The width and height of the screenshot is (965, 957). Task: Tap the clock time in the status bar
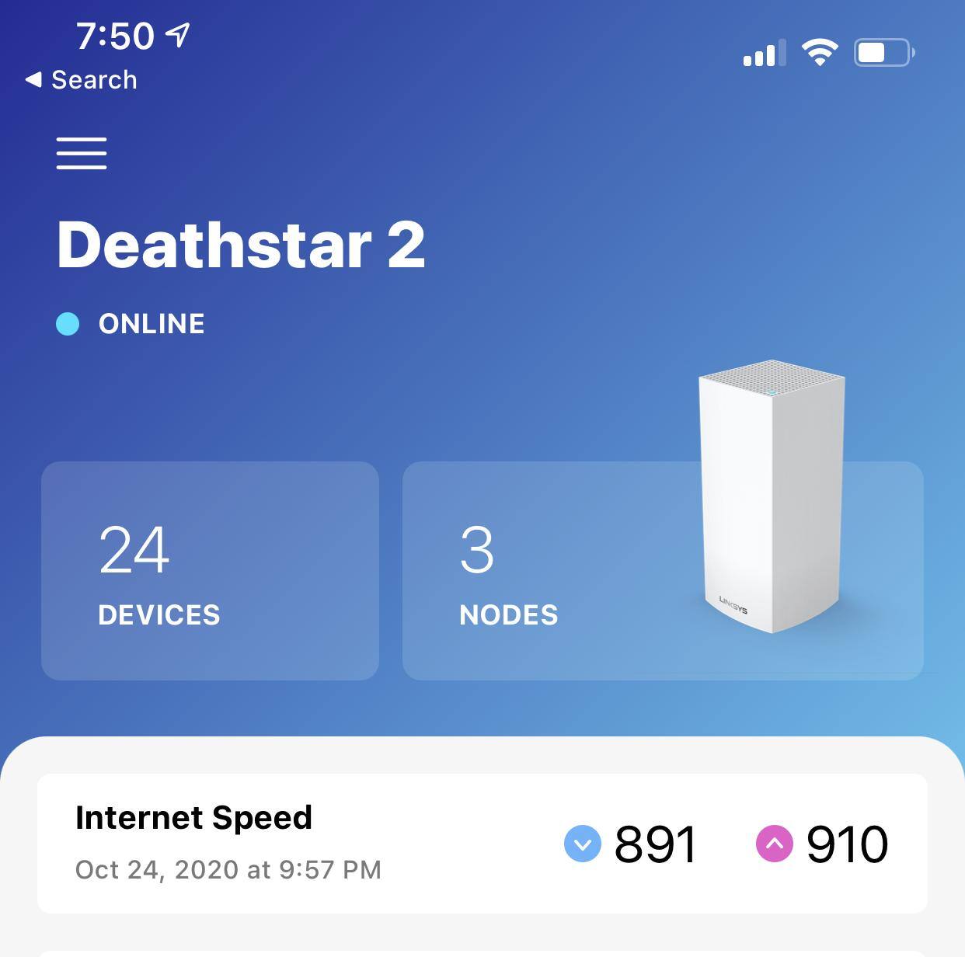(x=113, y=34)
